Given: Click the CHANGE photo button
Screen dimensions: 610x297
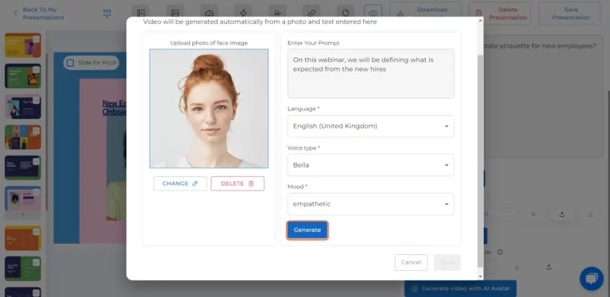Looking at the screenshot, I should pyautogui.click(x=180, y=183).
